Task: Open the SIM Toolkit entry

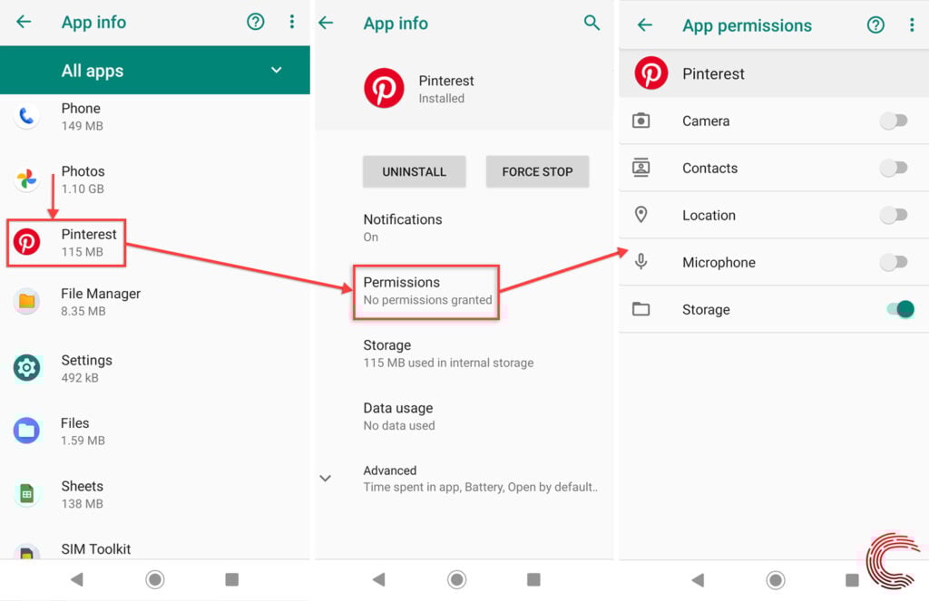Action: (x=154, y=549)
